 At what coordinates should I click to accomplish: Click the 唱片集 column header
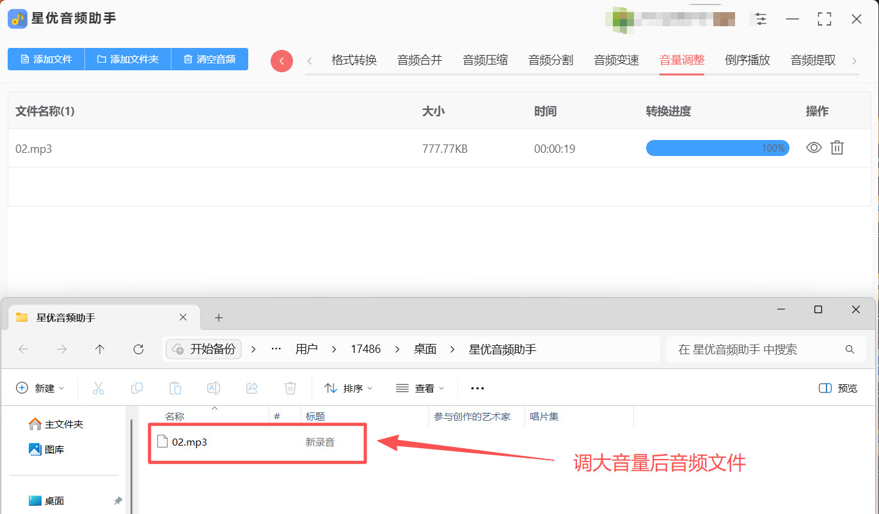pyautogui.click(x=544, y=416)
